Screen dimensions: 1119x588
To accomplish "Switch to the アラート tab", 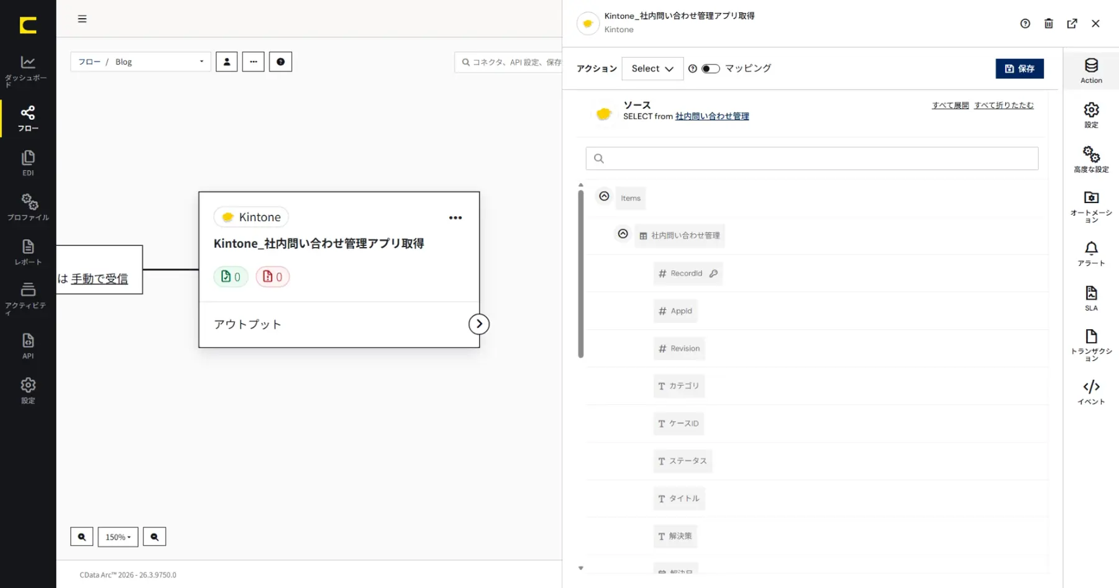I will [1091, 254].
